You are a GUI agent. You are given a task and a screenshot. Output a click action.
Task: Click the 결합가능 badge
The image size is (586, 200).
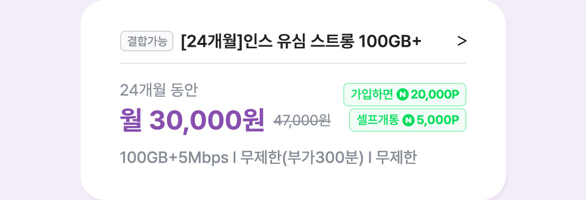click(x=146, y=41)
